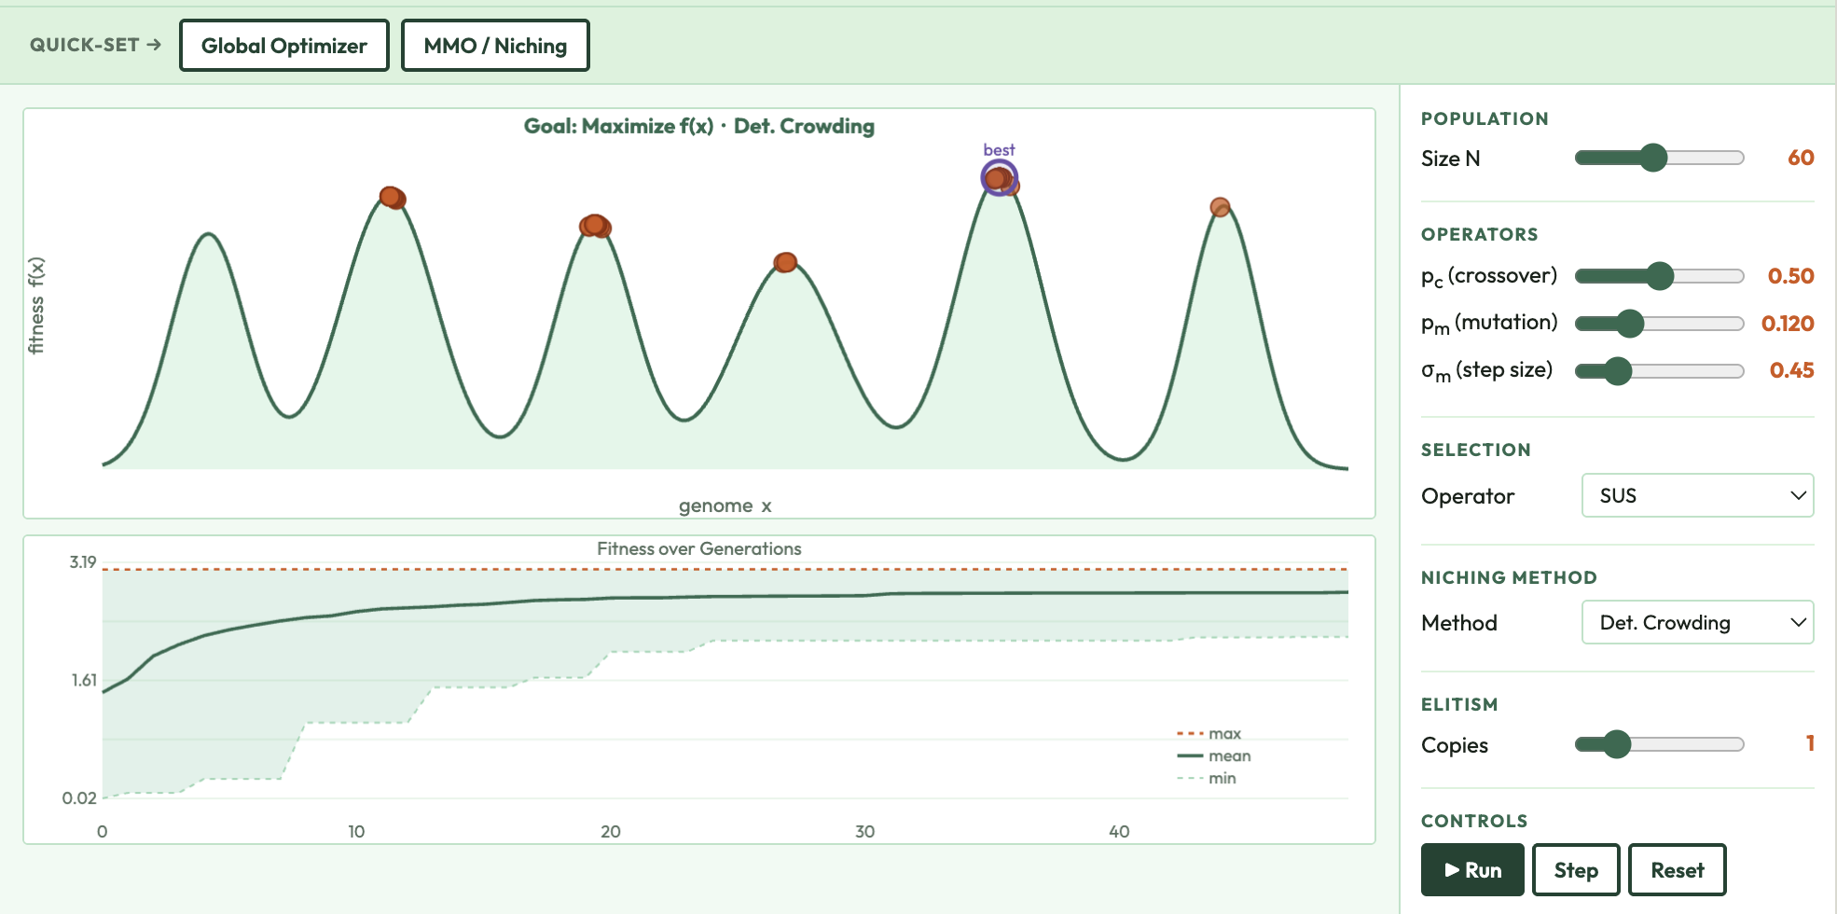Click the mutation rate slider knob
This screenshot has height=914, width=1837.
pyautogui.click(x=1632, y=323)
